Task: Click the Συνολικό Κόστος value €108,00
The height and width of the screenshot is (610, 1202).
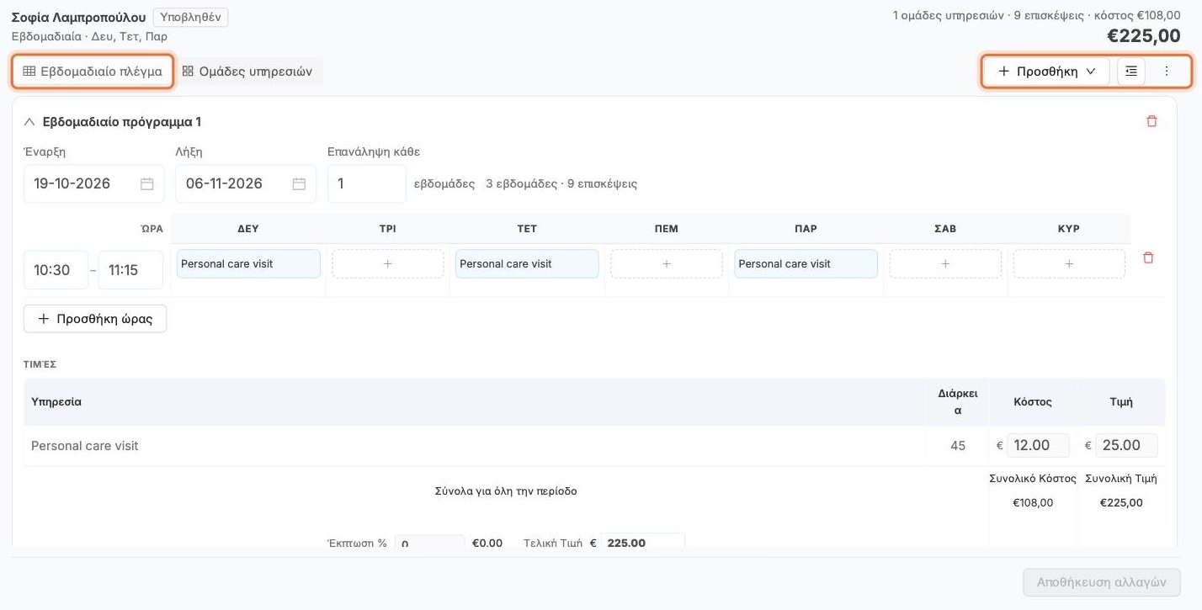Action: [1033, 502]
